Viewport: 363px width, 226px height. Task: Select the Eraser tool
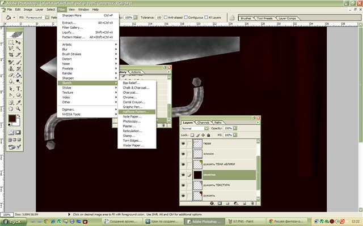tap(11, 75)
